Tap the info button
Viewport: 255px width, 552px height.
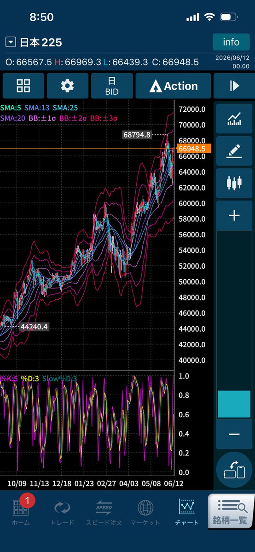pos(231,42)
